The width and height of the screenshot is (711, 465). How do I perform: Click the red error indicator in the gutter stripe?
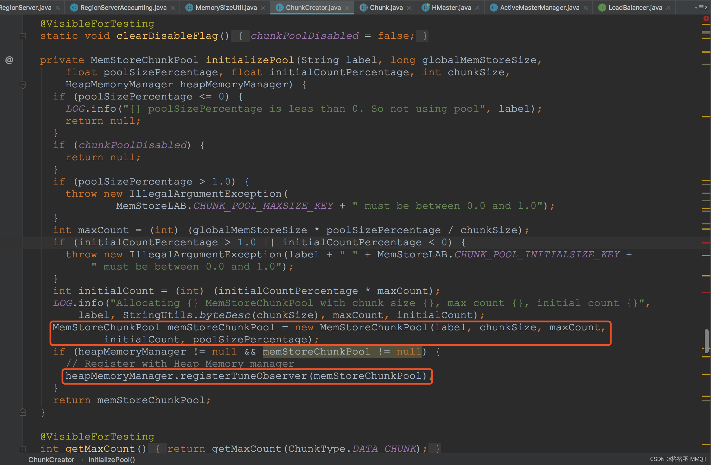click(x=706, y=19)
